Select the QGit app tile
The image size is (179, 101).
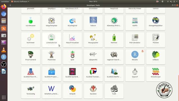point(72,57)
